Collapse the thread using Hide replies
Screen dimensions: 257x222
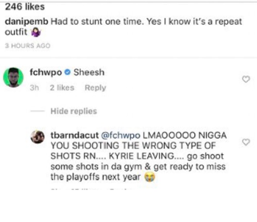(x=74, y=111)
